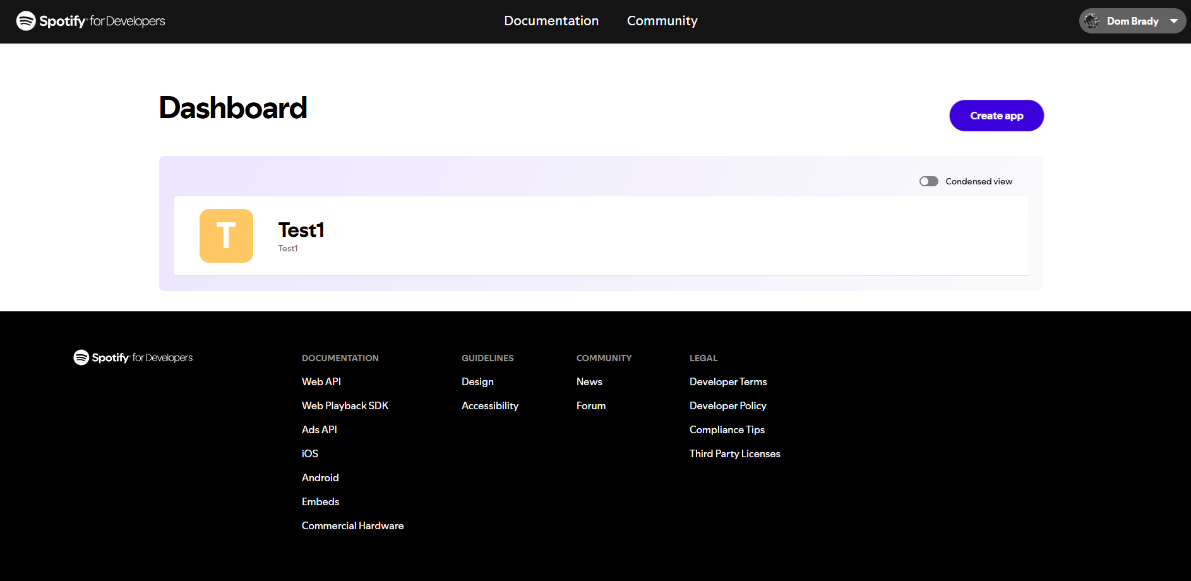Open the Developer Policy legal link
This screenshot has height=581, width=1191.
coord(728,405)
